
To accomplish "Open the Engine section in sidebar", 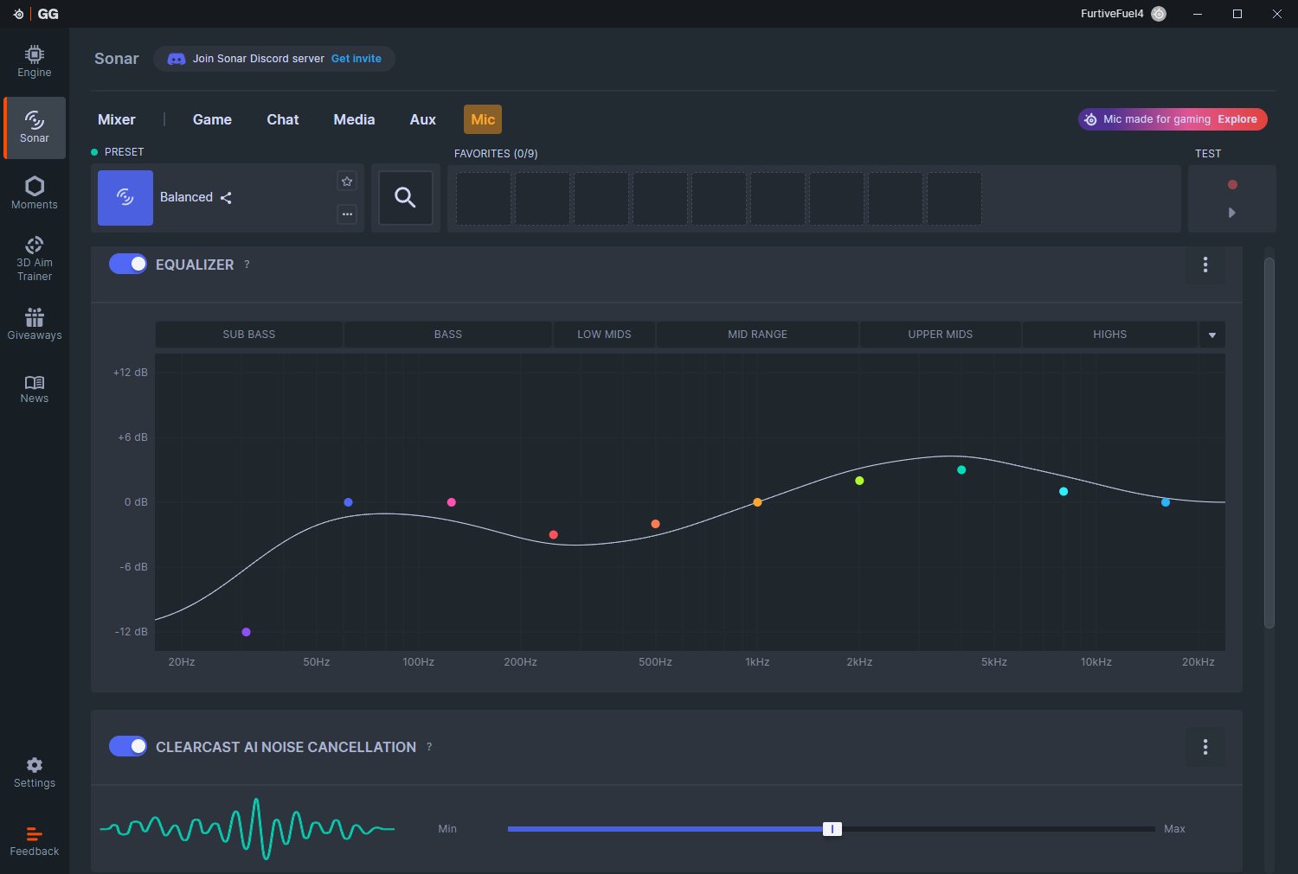I will click(x=35, y=61).
